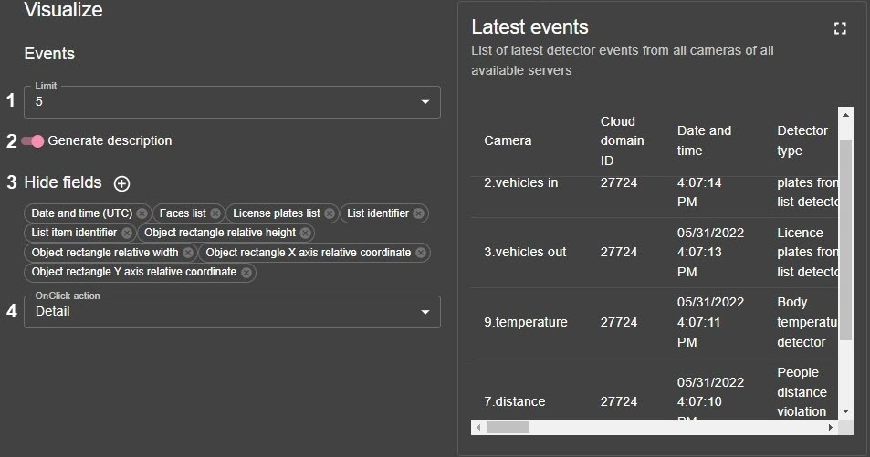
Task: Select the 9.temperature event row
Action: [x=525, y=322]
